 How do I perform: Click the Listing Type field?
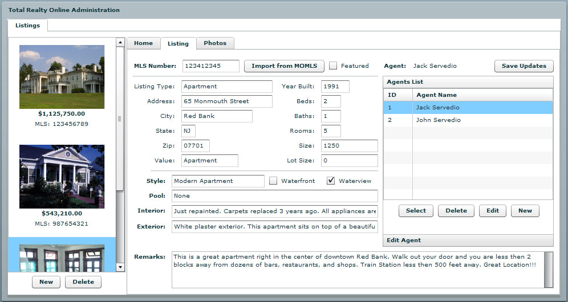[227, 87]
